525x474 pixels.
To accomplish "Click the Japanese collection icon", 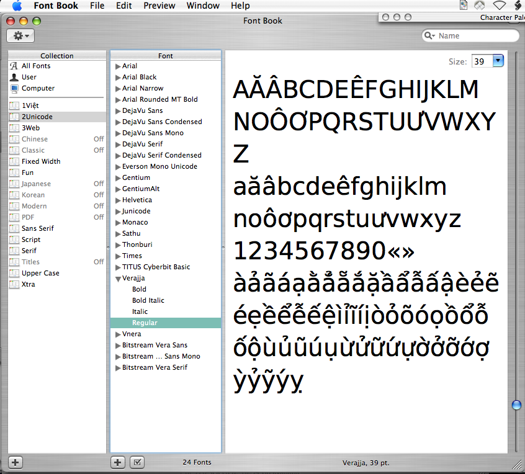I will point(14,184).
